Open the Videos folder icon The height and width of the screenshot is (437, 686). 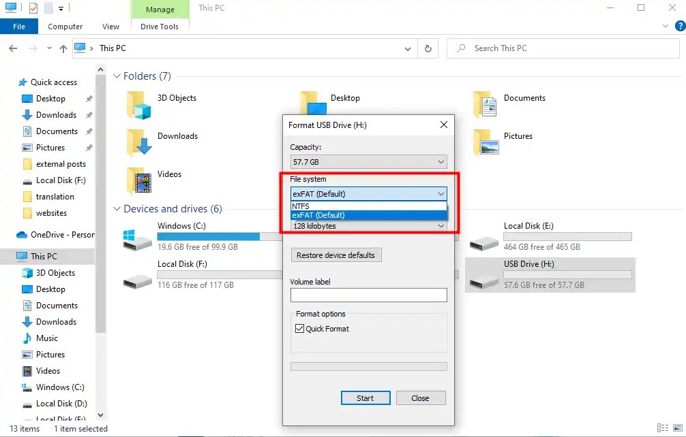(x=140, y=181)
